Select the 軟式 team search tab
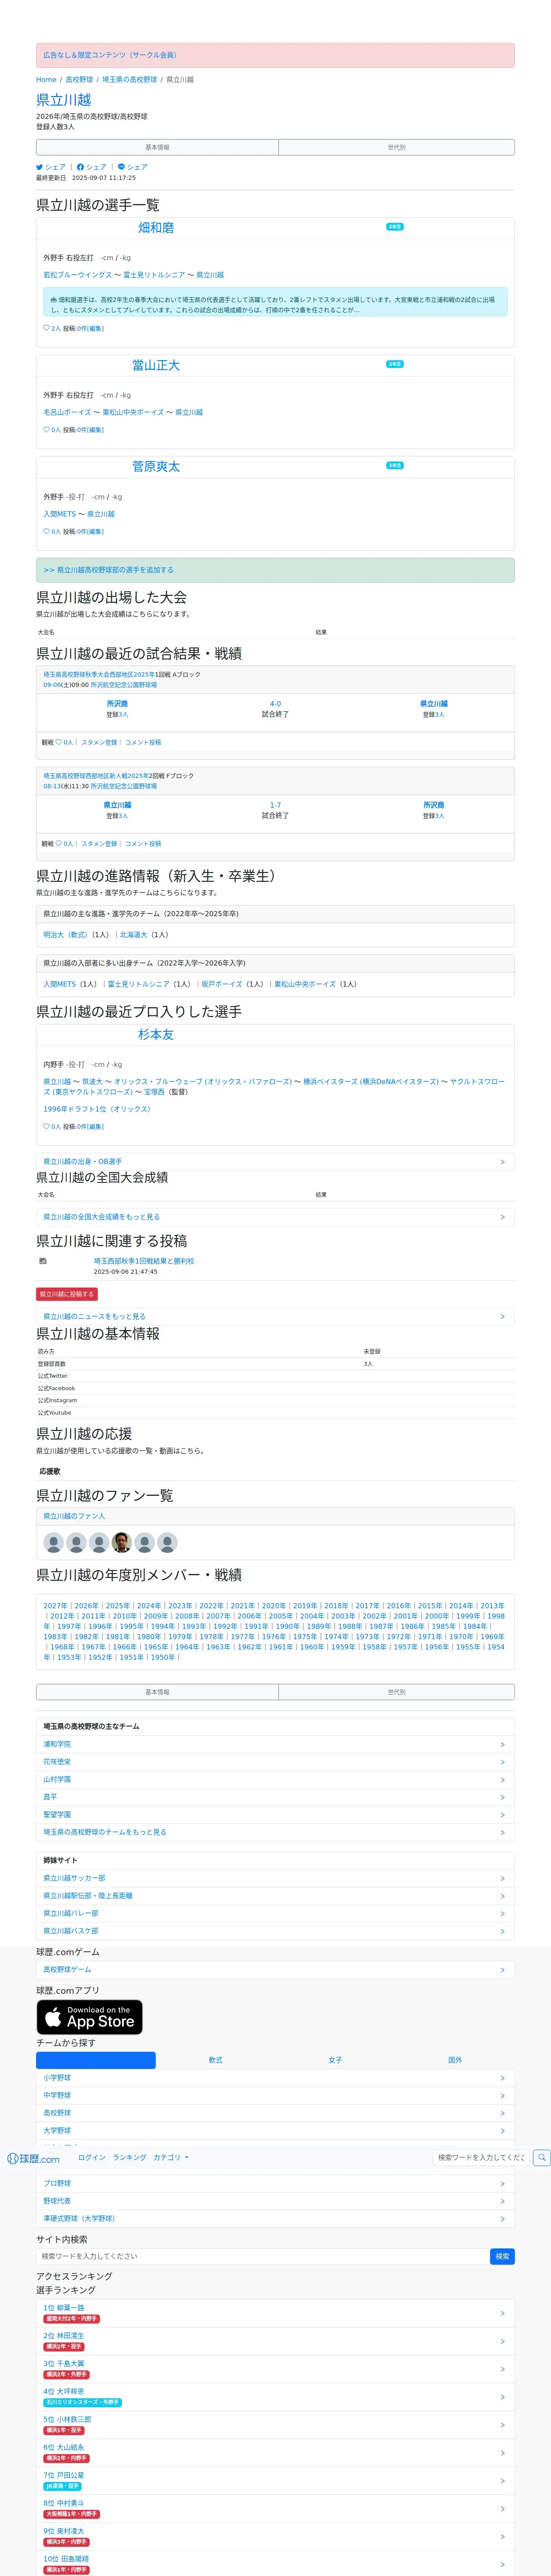551x2576 pixels. point(216,2060)
